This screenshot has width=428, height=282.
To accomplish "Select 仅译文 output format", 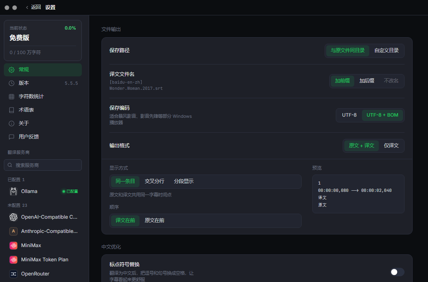I will coord(391,145).
